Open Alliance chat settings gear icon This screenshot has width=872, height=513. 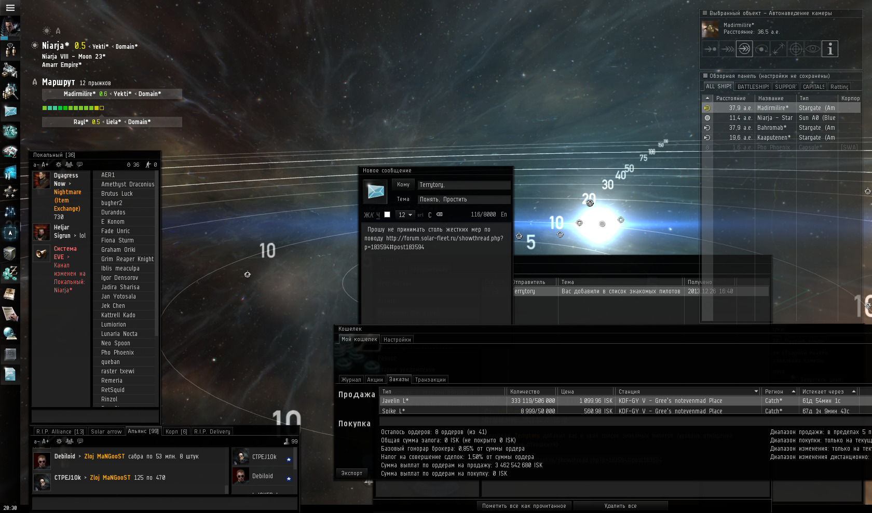59,441
